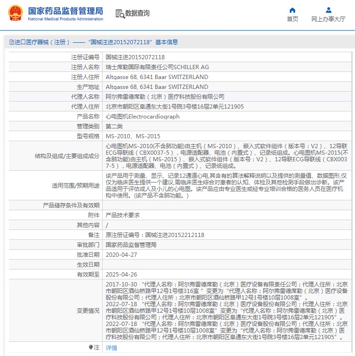This screenshot has width=355, height=356.
Task: Click 代理人名称 row label
Action: point(85,97)
